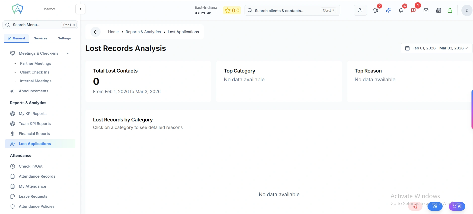
Task: Switch to the Services tab
Action: point(40,38)
